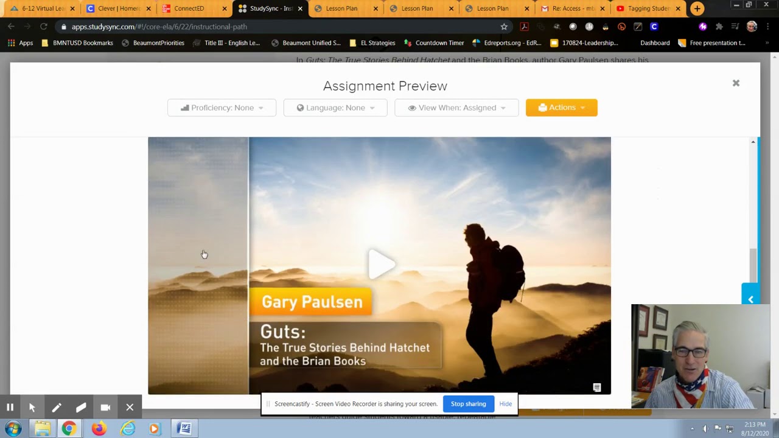Select the Screencastify mouse pointer tool
This screenshot has height=438, width=779.
32,408
